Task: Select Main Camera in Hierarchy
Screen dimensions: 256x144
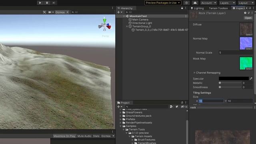Action: click(140, 20)
